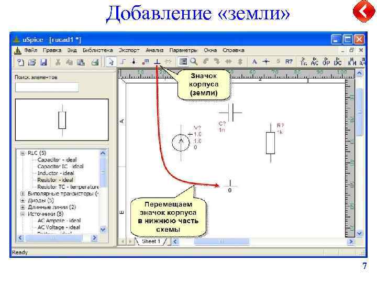Click schematic canvas scroll down arrow
Screen dimensions: 377x283
click(x=359, y=233)
